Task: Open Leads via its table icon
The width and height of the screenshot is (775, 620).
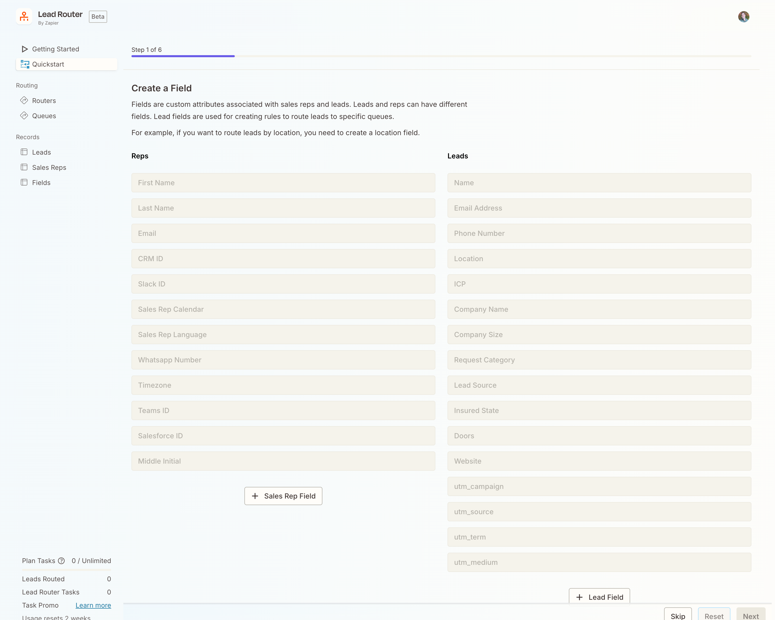Action: pyautogui.click(x=24, y=152)
